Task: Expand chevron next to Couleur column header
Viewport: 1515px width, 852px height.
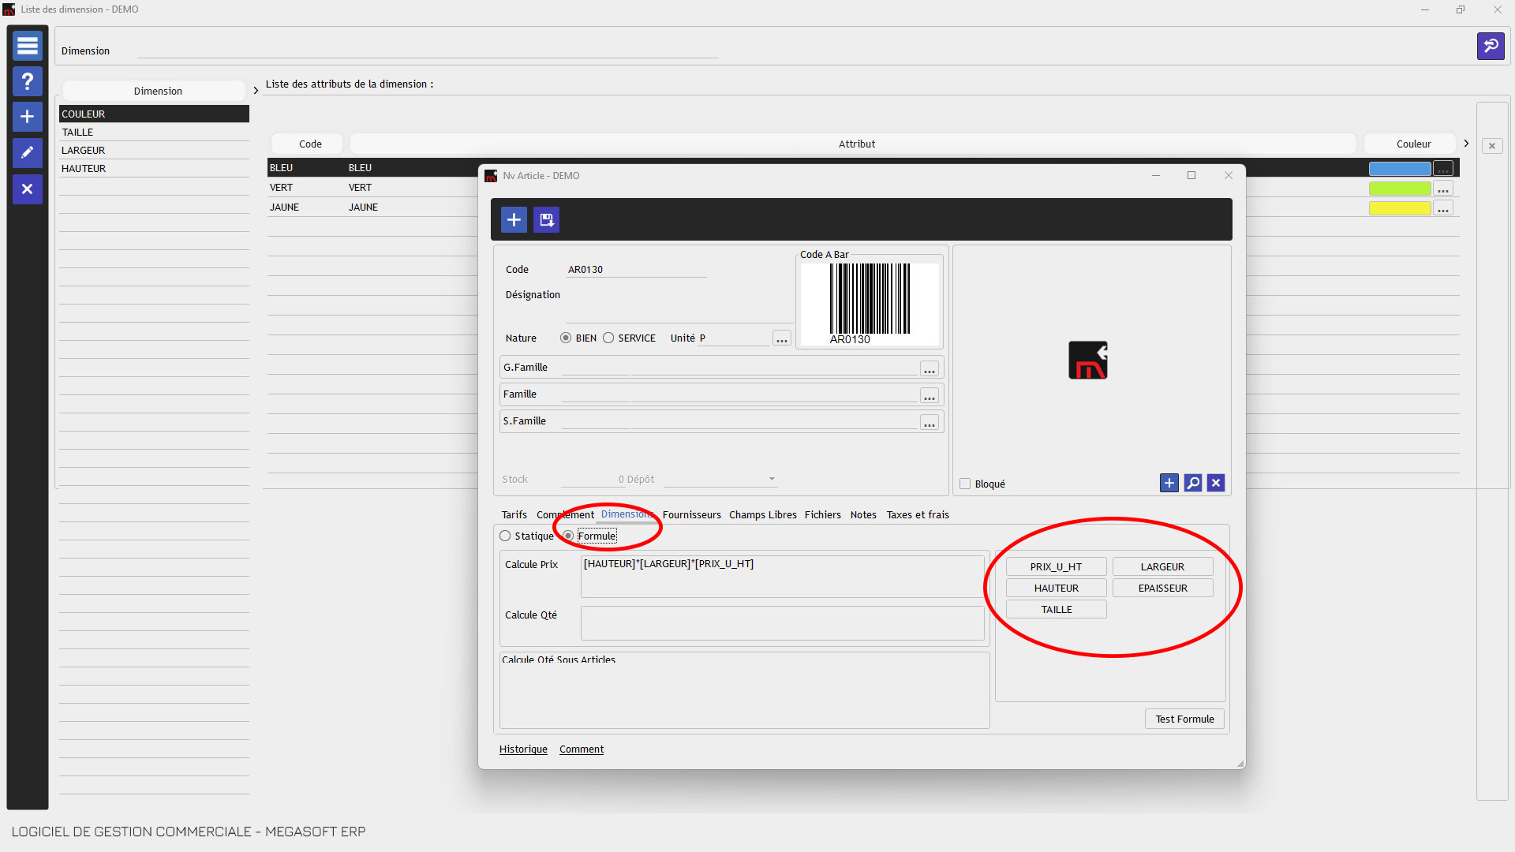Action: point(1466,144)
